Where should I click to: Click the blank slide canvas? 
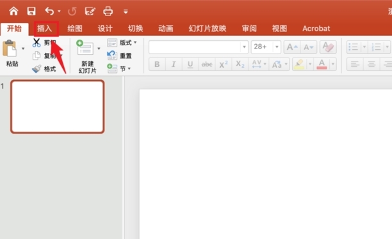pos(266,164)
